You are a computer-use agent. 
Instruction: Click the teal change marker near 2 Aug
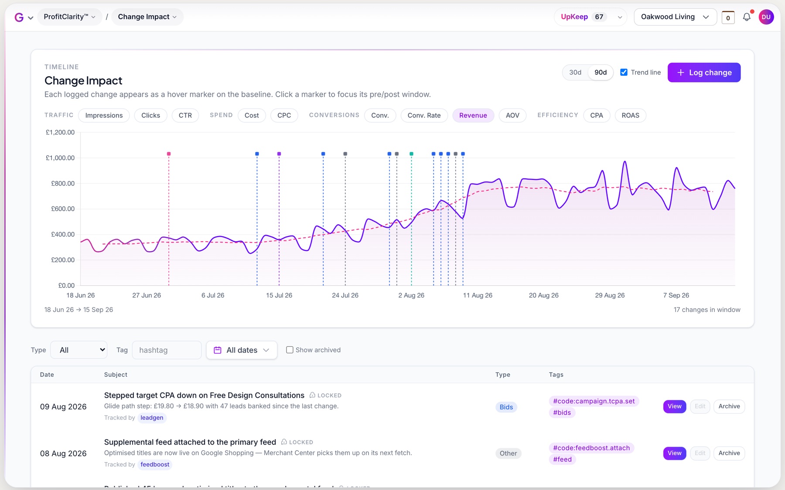[x=411, y=154]
